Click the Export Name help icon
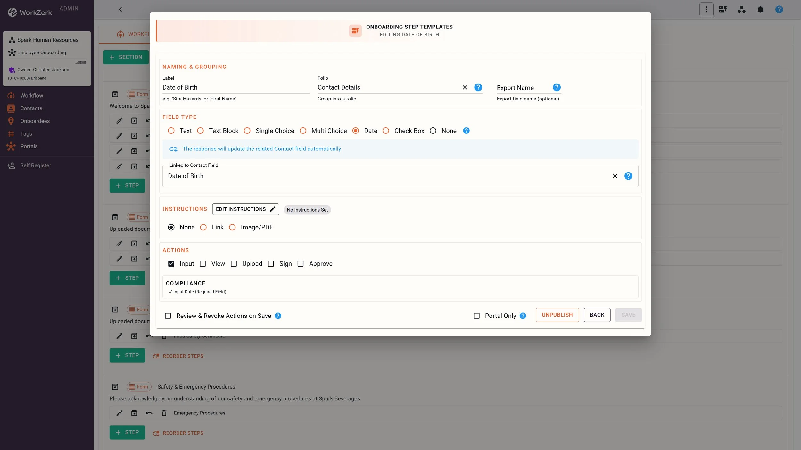This screenshot has width=801, height=450. click(x=557, y=87)
